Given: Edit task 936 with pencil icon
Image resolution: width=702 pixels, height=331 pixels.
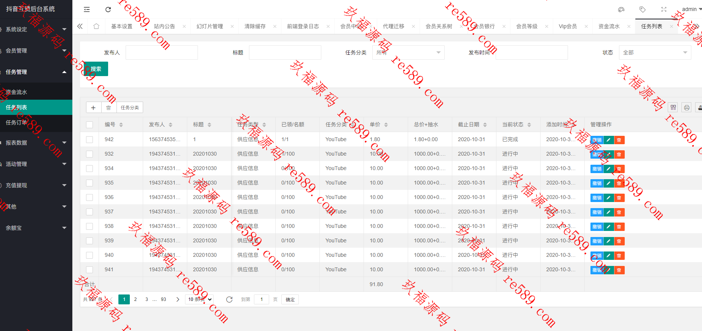Looking at the screenshot, I should point(609,198).
